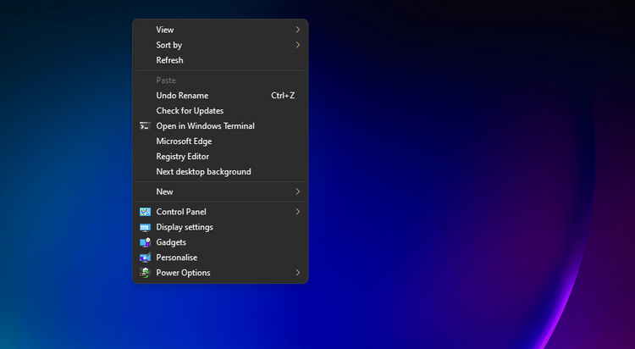Click the Gadgets icon

[x=145, y=242]
